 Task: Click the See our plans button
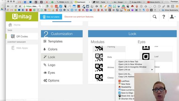coord(51,17)
